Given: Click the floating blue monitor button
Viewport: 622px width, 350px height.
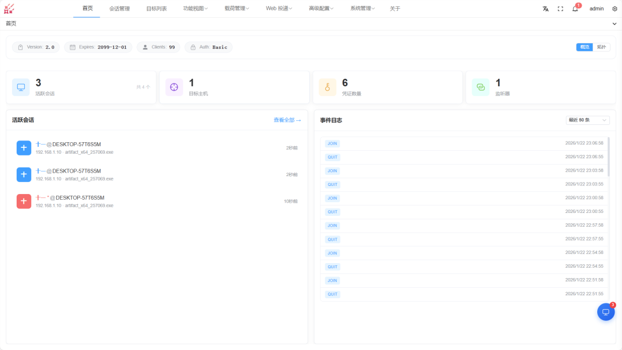Looking at the screenshot, I should (x=606, y=312).
